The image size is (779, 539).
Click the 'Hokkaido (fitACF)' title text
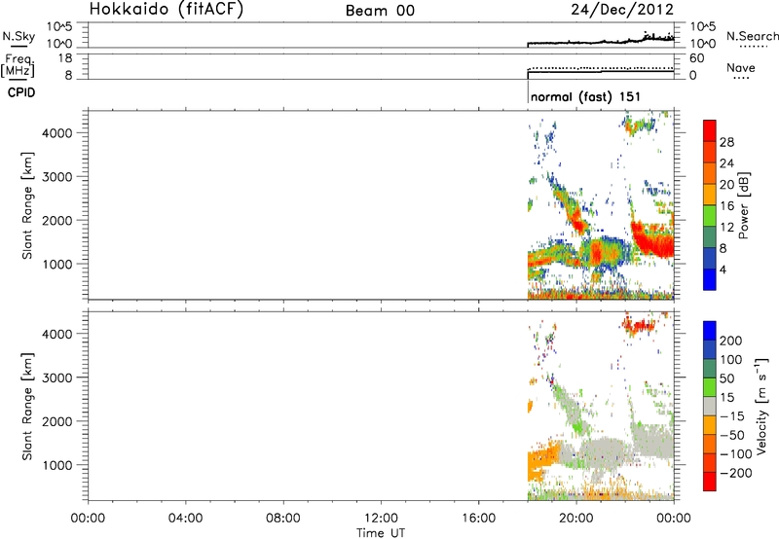pos(167,10)
